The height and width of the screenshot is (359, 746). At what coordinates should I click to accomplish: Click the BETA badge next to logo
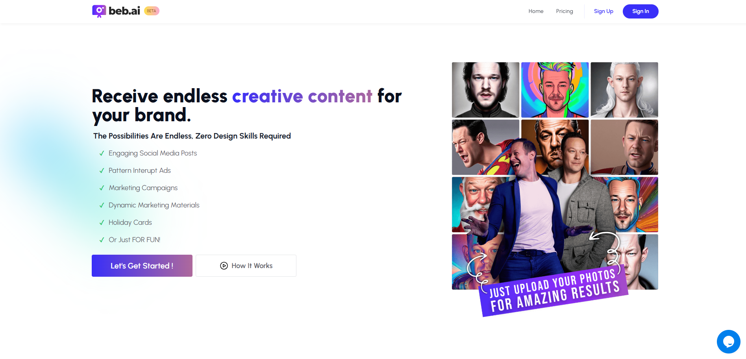152,11
